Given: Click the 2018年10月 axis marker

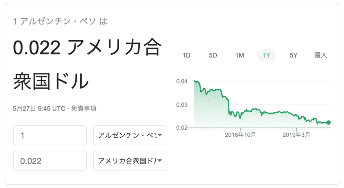Looking at the screenshot, I should 241,135.
